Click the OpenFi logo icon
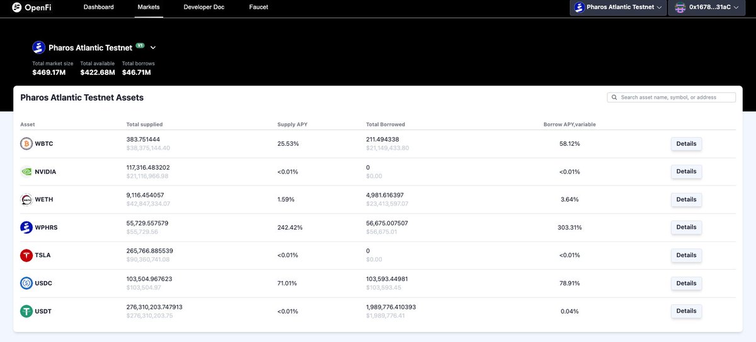This screenshot has height=342, width=756. [x=17, y=7]
